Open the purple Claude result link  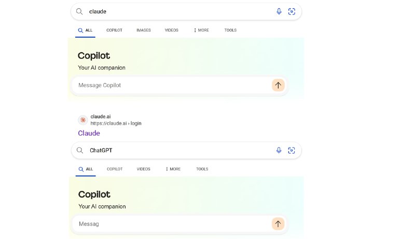coord(89,133)
